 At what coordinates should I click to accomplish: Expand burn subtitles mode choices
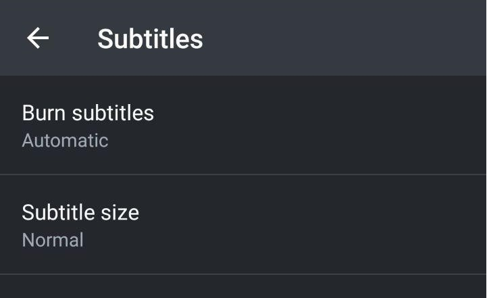pyautogui.click(x=243, y=126)
